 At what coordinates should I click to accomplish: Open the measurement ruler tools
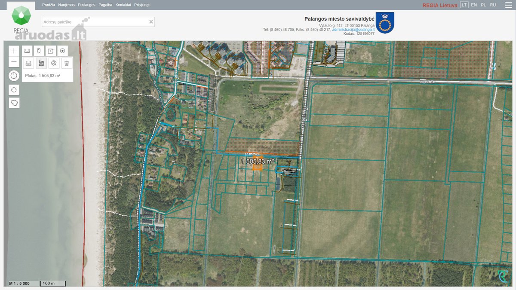(x=27, y=51)
